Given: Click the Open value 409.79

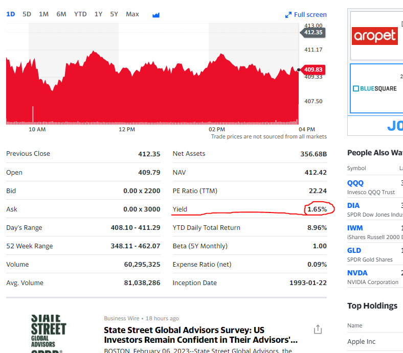Looking at the screenshot, I should click(149, 172).
